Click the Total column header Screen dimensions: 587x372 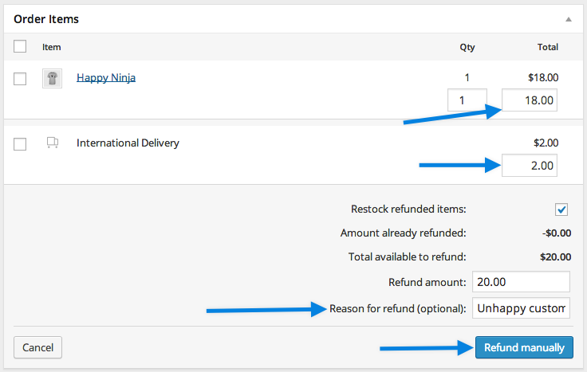[x=547, y=47]
